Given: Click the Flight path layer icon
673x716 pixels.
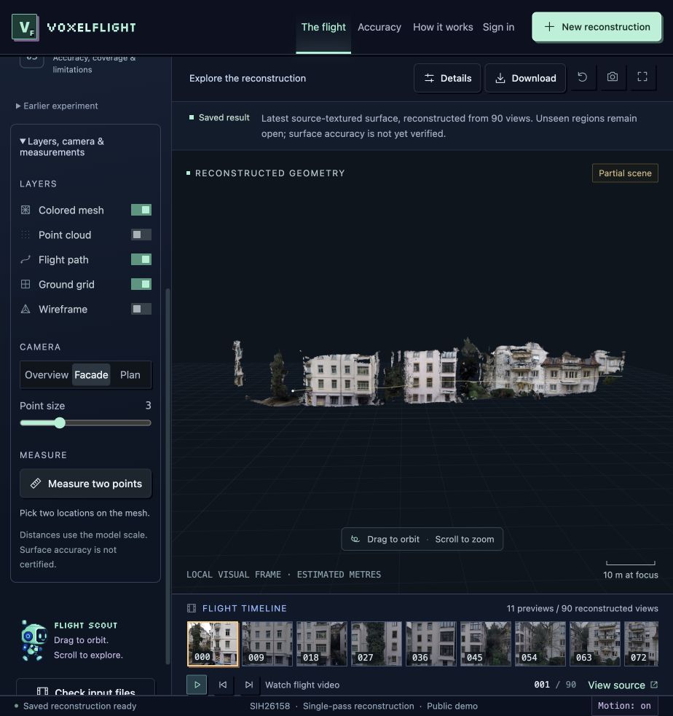Looking at the screenshot, I should tap(25, 259).
